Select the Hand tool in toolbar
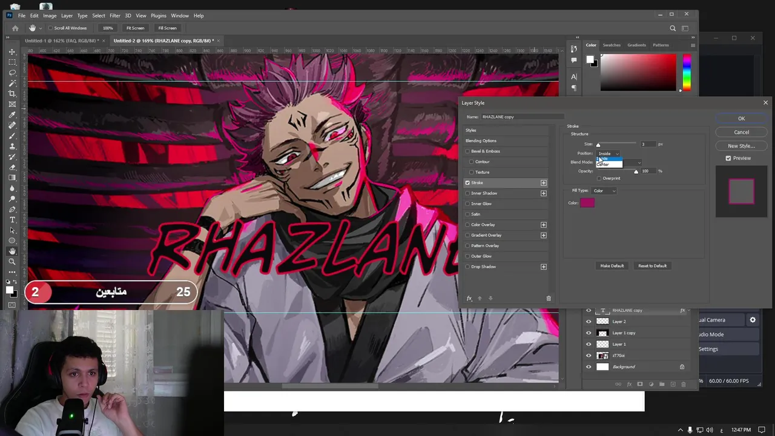Screen dimensions: 775x436 click(x=12, y=251)
